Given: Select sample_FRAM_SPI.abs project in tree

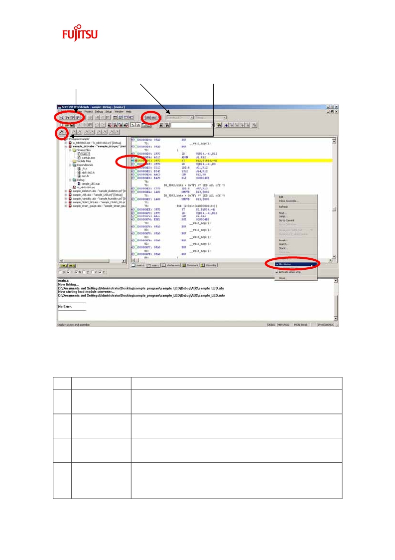Looking at the screenshot, I should (x=99, y=202).
